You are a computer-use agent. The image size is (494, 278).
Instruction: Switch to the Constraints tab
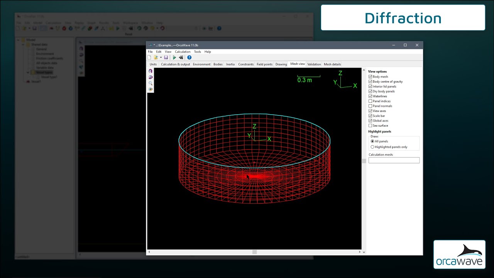(246, 64)
